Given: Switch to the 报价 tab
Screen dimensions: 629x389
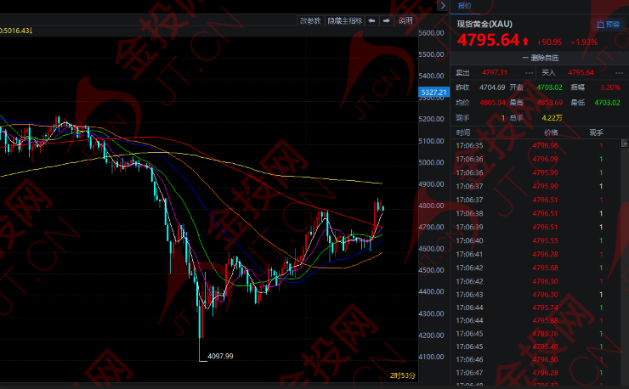Looking at the screenshot, I should point(465,6).
